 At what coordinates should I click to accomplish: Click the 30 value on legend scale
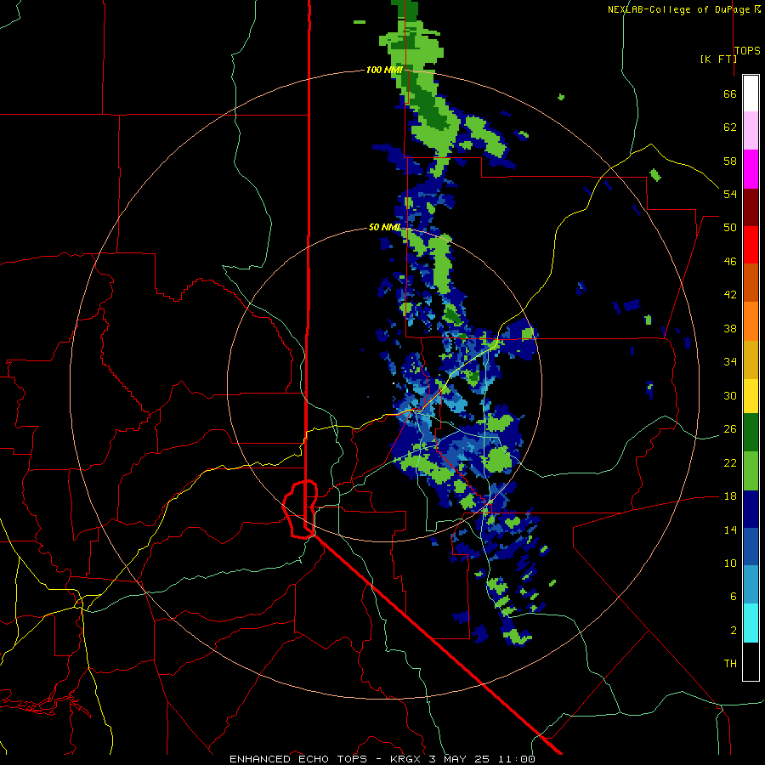[730, 395]
